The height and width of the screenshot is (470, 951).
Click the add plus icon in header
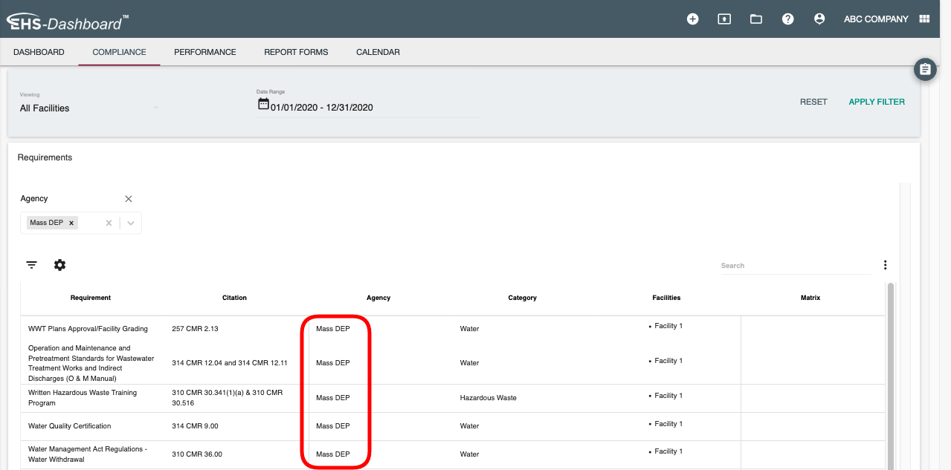692,19
